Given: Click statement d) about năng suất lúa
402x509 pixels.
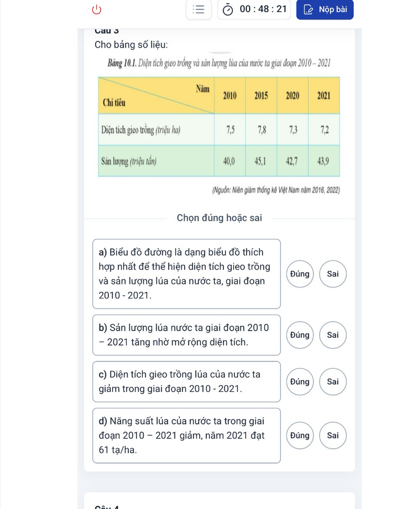Looking at the screenshot, I should pyautogui.click(x=186, y=435).
